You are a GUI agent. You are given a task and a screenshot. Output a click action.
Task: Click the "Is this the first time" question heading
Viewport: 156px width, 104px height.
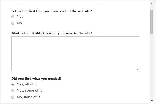coord(52,11)
